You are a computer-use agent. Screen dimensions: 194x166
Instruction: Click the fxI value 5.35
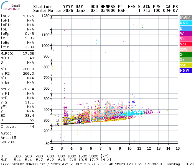click(29, 38)
